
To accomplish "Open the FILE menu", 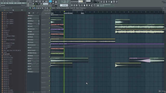I will pos(2,3).
